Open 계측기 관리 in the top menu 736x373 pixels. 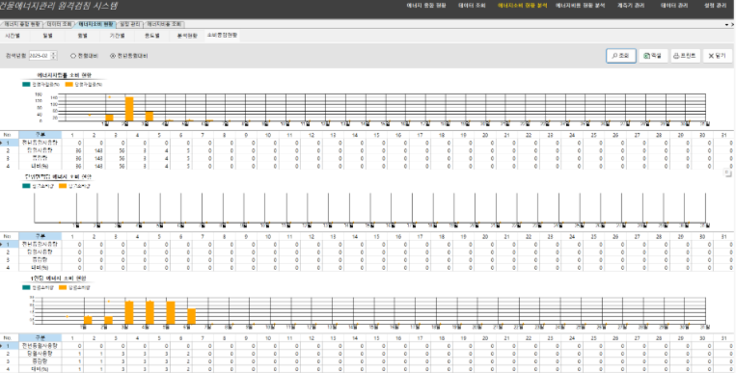pos(631,6)
